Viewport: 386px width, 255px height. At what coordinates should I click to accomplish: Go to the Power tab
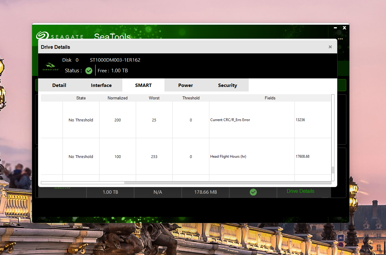pos(186,85)
